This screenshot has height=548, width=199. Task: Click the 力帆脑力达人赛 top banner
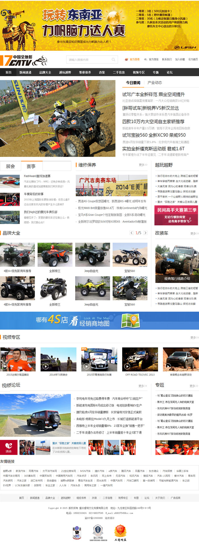[x=100, y=25]
